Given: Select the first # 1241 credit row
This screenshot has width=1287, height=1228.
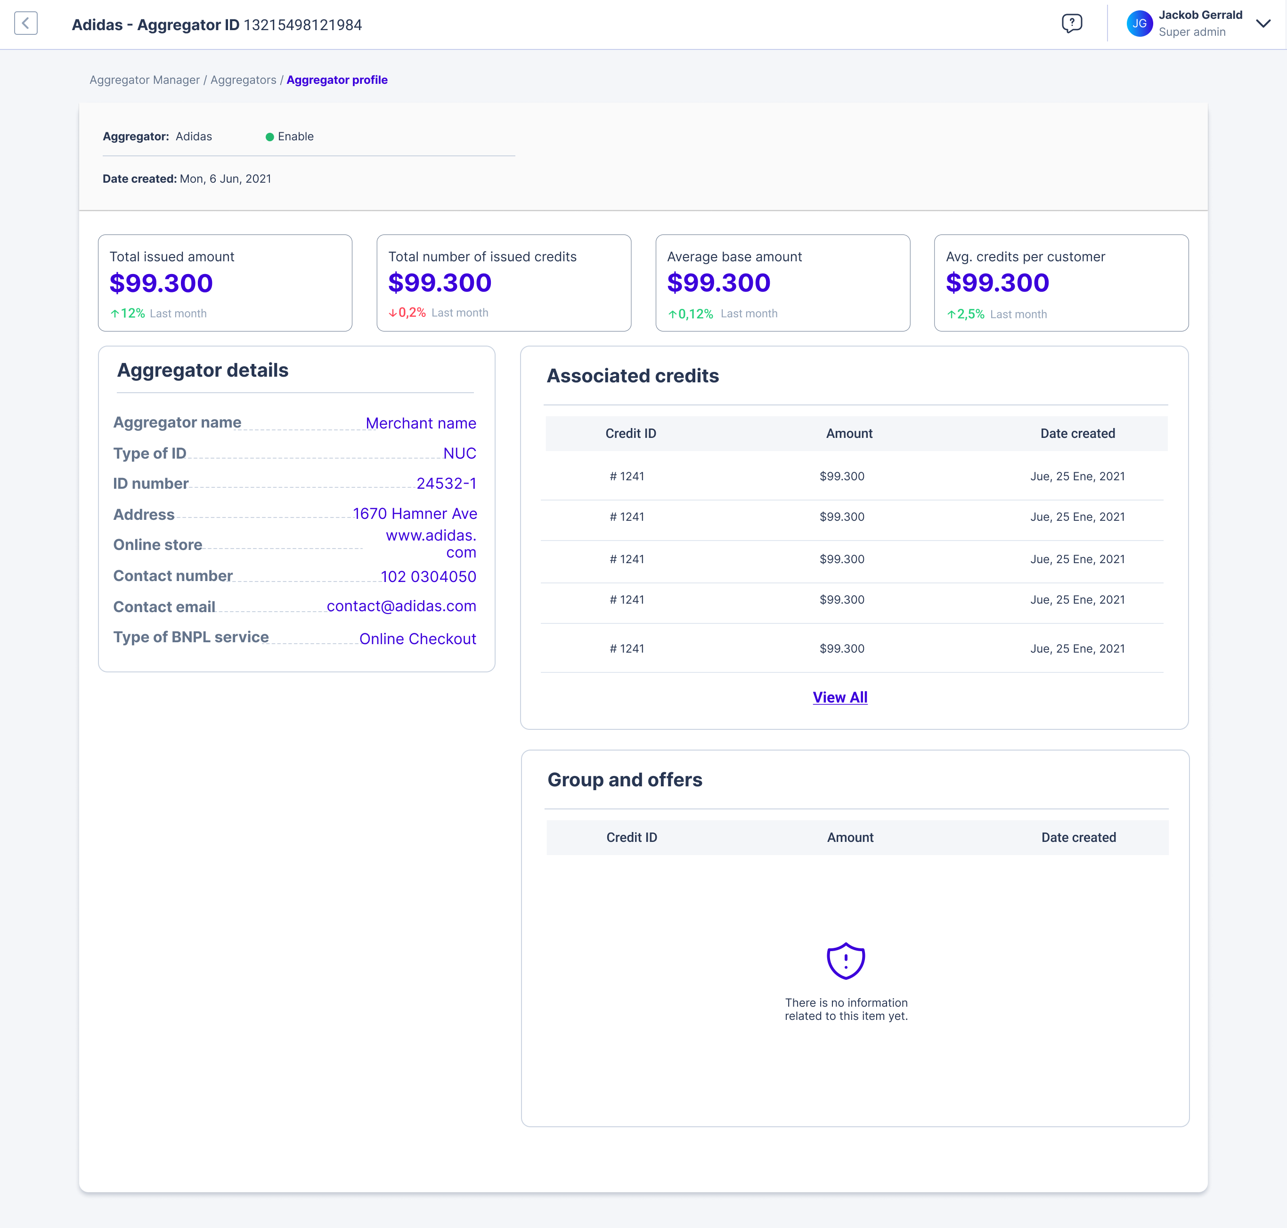Looking at the screenshot, I should point(627,476).
